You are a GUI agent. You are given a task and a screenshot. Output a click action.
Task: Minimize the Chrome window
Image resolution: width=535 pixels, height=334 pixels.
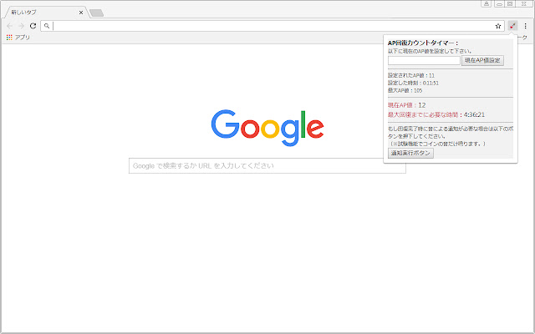pyautogui.click(x=500, y=3)
